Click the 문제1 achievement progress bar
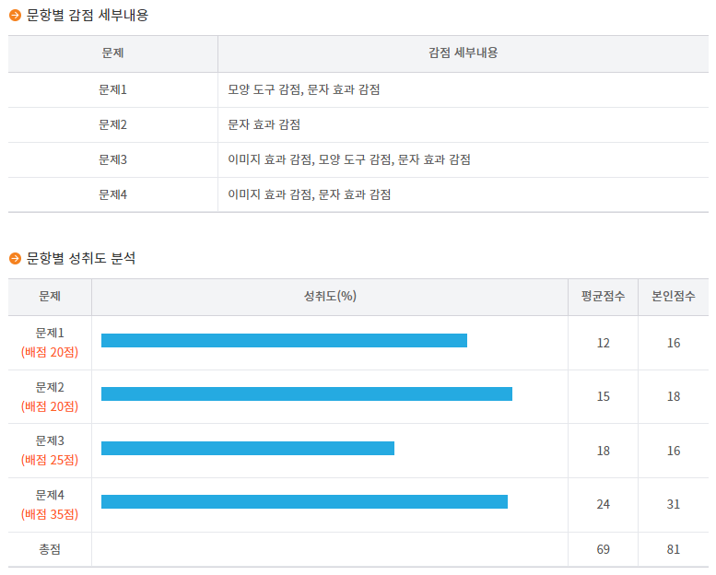This screenshot has height=575, width=716. click(x=284, y=341)
